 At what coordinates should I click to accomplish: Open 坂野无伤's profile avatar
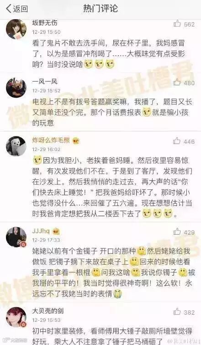16,29
